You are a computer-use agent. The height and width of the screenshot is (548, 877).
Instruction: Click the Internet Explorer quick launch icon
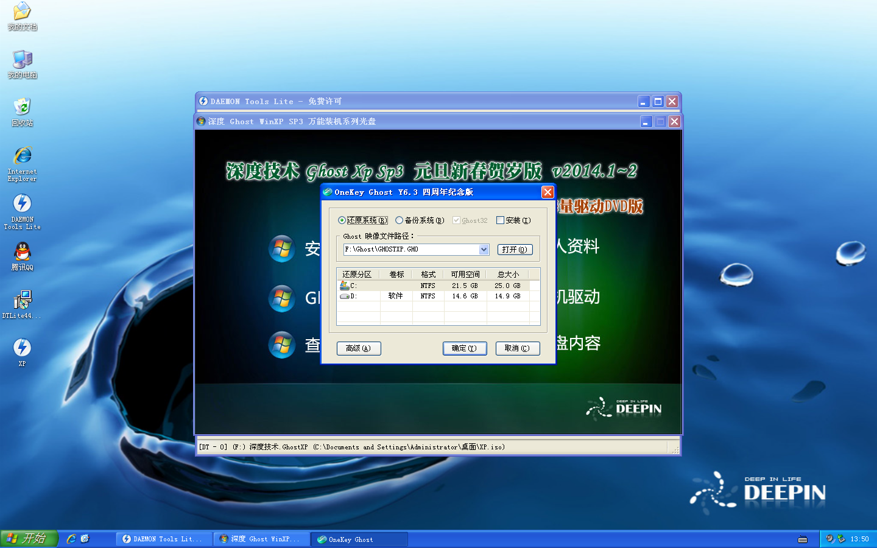[x=71, y=539]
